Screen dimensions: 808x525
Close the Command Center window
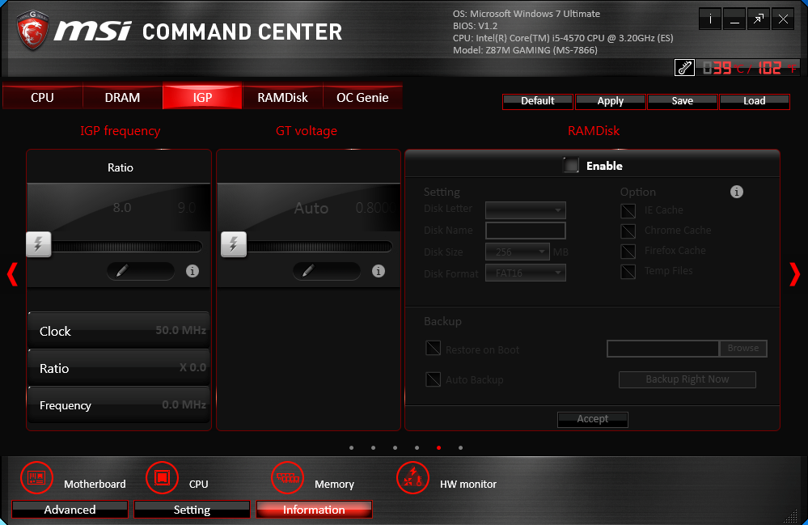pos(783,19)
